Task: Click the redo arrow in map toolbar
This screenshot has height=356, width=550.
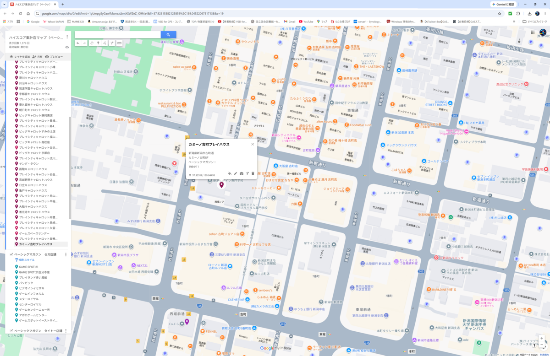Action: pos(84,43)
